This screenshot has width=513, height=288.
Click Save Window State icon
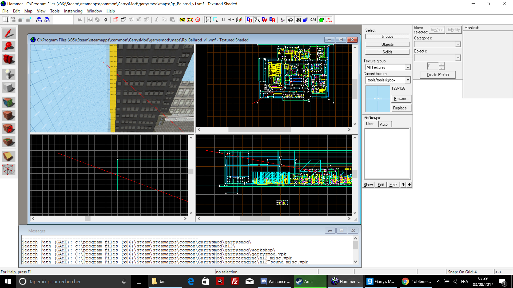pyautogui.click(x=47, y=20)
